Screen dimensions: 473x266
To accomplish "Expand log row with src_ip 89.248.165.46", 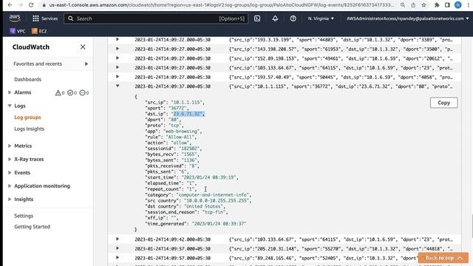I will [x=118, y=258].
